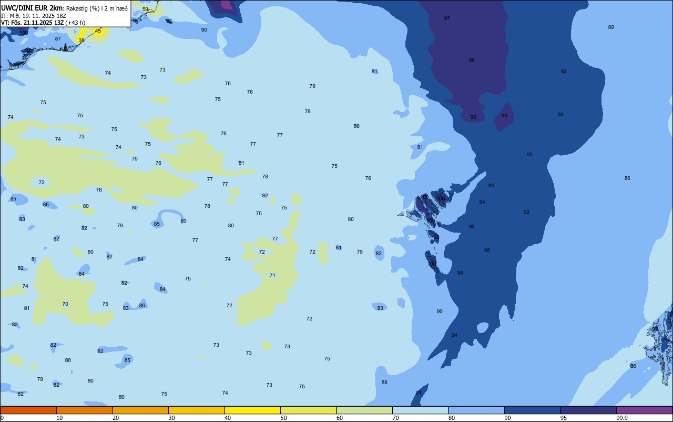The height and width of the screenshot is (422, 673).
Task: Click the 70–80 light blue legend swatch
Action: pyautogui.click(x=420, y=410)
